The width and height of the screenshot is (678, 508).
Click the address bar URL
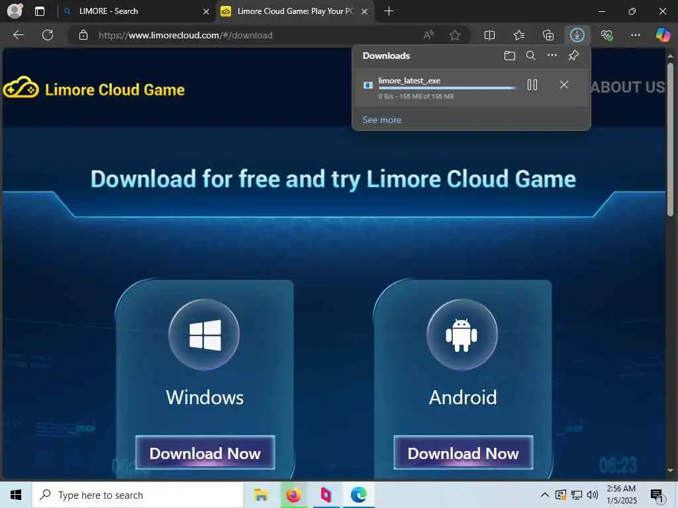click(x=185, y=35)
